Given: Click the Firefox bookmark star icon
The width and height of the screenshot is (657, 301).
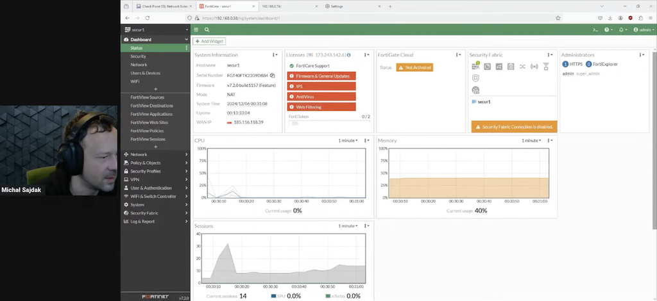Looking at the screenshot, I should 558,18.
